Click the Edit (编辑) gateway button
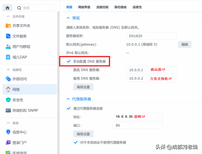 point(185,45)
